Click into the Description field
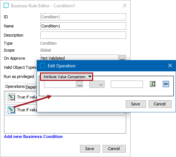 tap(83, 35)
